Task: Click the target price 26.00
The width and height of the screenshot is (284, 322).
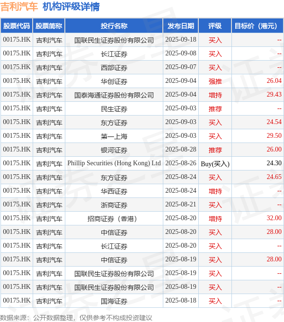Action: click(x=274, y=150)
